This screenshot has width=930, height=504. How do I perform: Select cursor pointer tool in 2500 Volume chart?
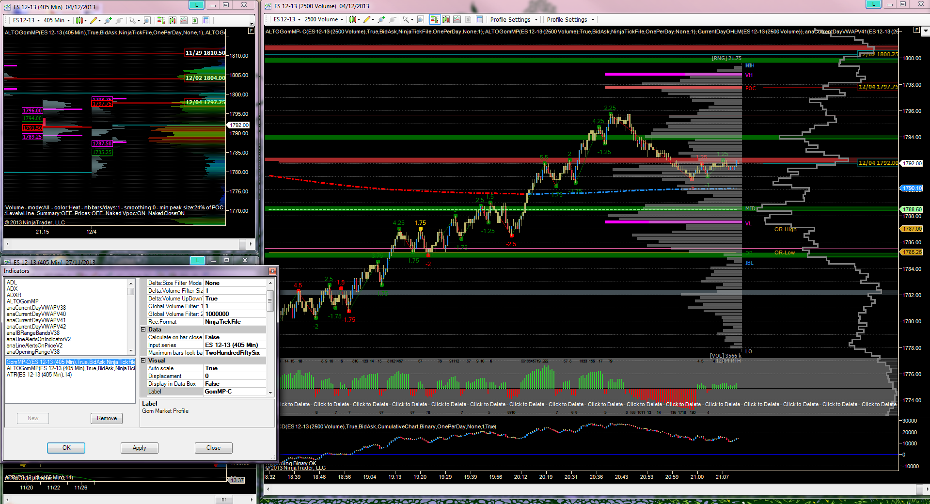[x=406, y=19]
